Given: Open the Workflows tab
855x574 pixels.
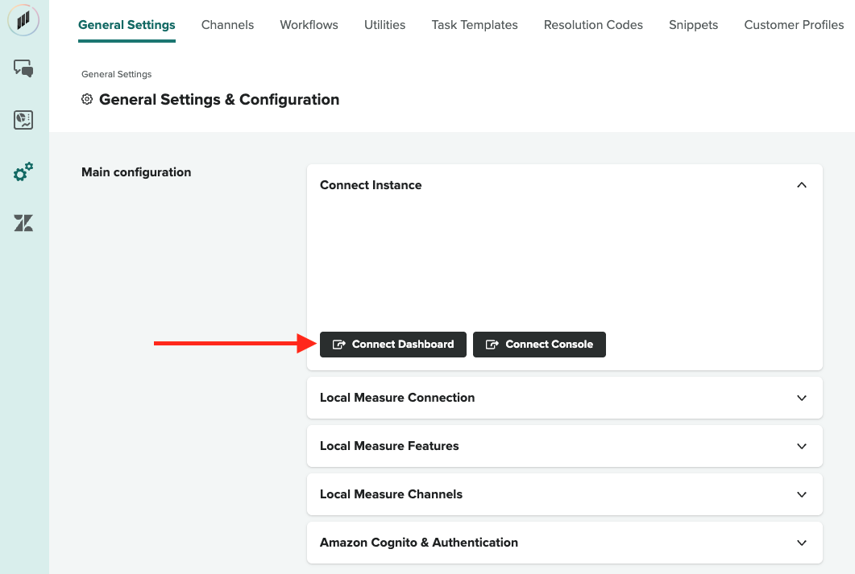Looking at the screenshot, I should click(x=309, y=25).
